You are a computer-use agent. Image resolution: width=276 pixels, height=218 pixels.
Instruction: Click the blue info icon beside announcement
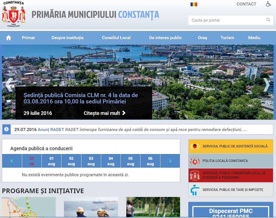6,129
